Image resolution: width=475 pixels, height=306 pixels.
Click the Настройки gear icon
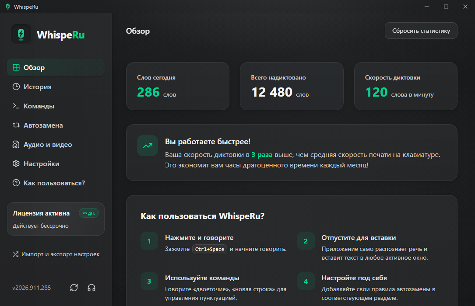click(x=16, y=163)
